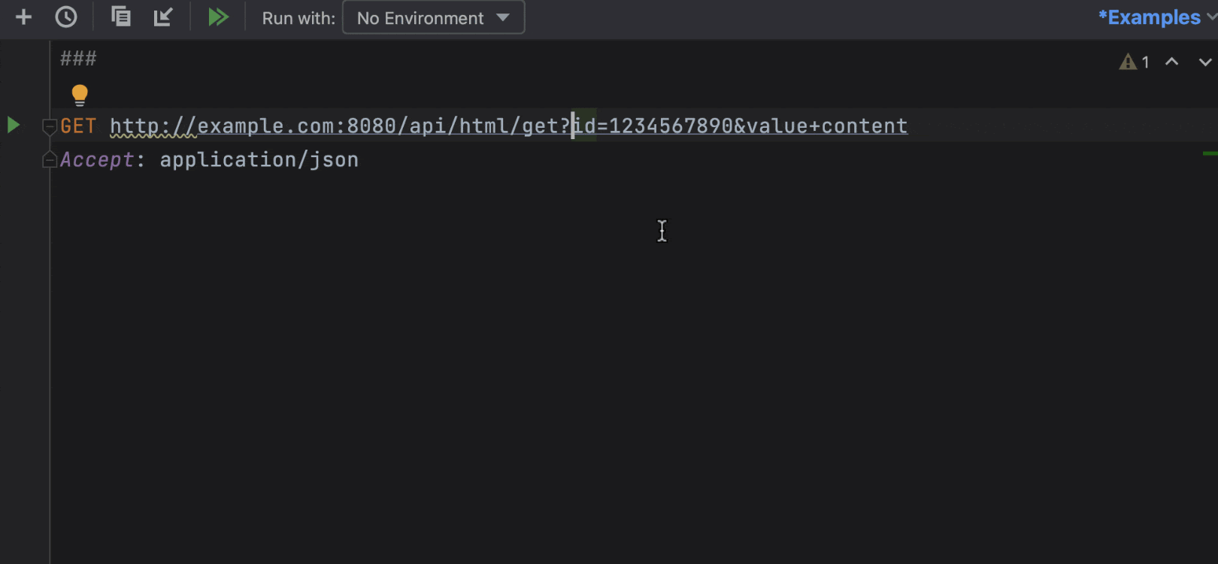This screenshot has width=1218, height=564.
Task: Click the yellow lightbulb quick-fix icon
Action: pyautogui.click(x=80, y=95)
